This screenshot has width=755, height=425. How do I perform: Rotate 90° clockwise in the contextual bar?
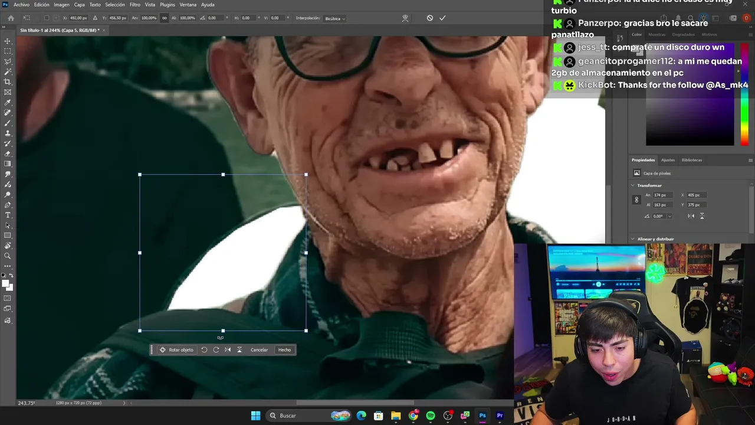pos(216,350)
